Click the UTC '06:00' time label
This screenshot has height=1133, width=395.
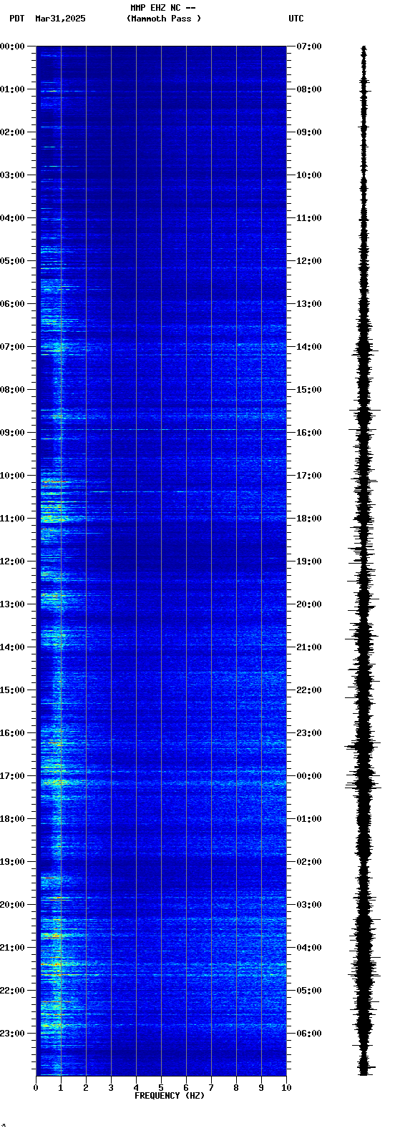(x=309, y=1034)
